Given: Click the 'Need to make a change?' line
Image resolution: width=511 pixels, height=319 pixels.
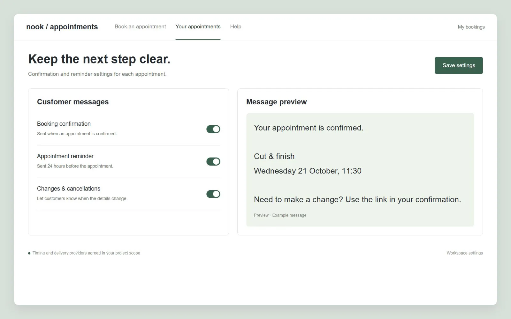Looking at the screenshot, I should (x=357, y=200).
